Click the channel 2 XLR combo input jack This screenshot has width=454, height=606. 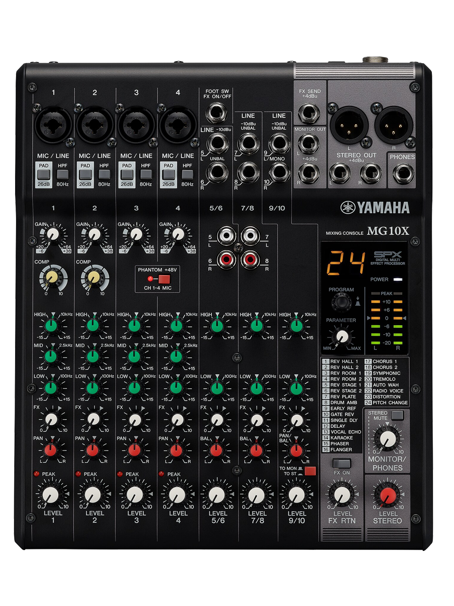click(x=94, y=124)
